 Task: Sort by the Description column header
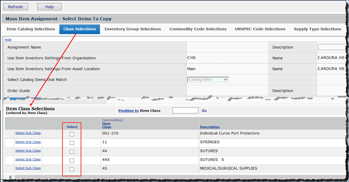(210, 127)
